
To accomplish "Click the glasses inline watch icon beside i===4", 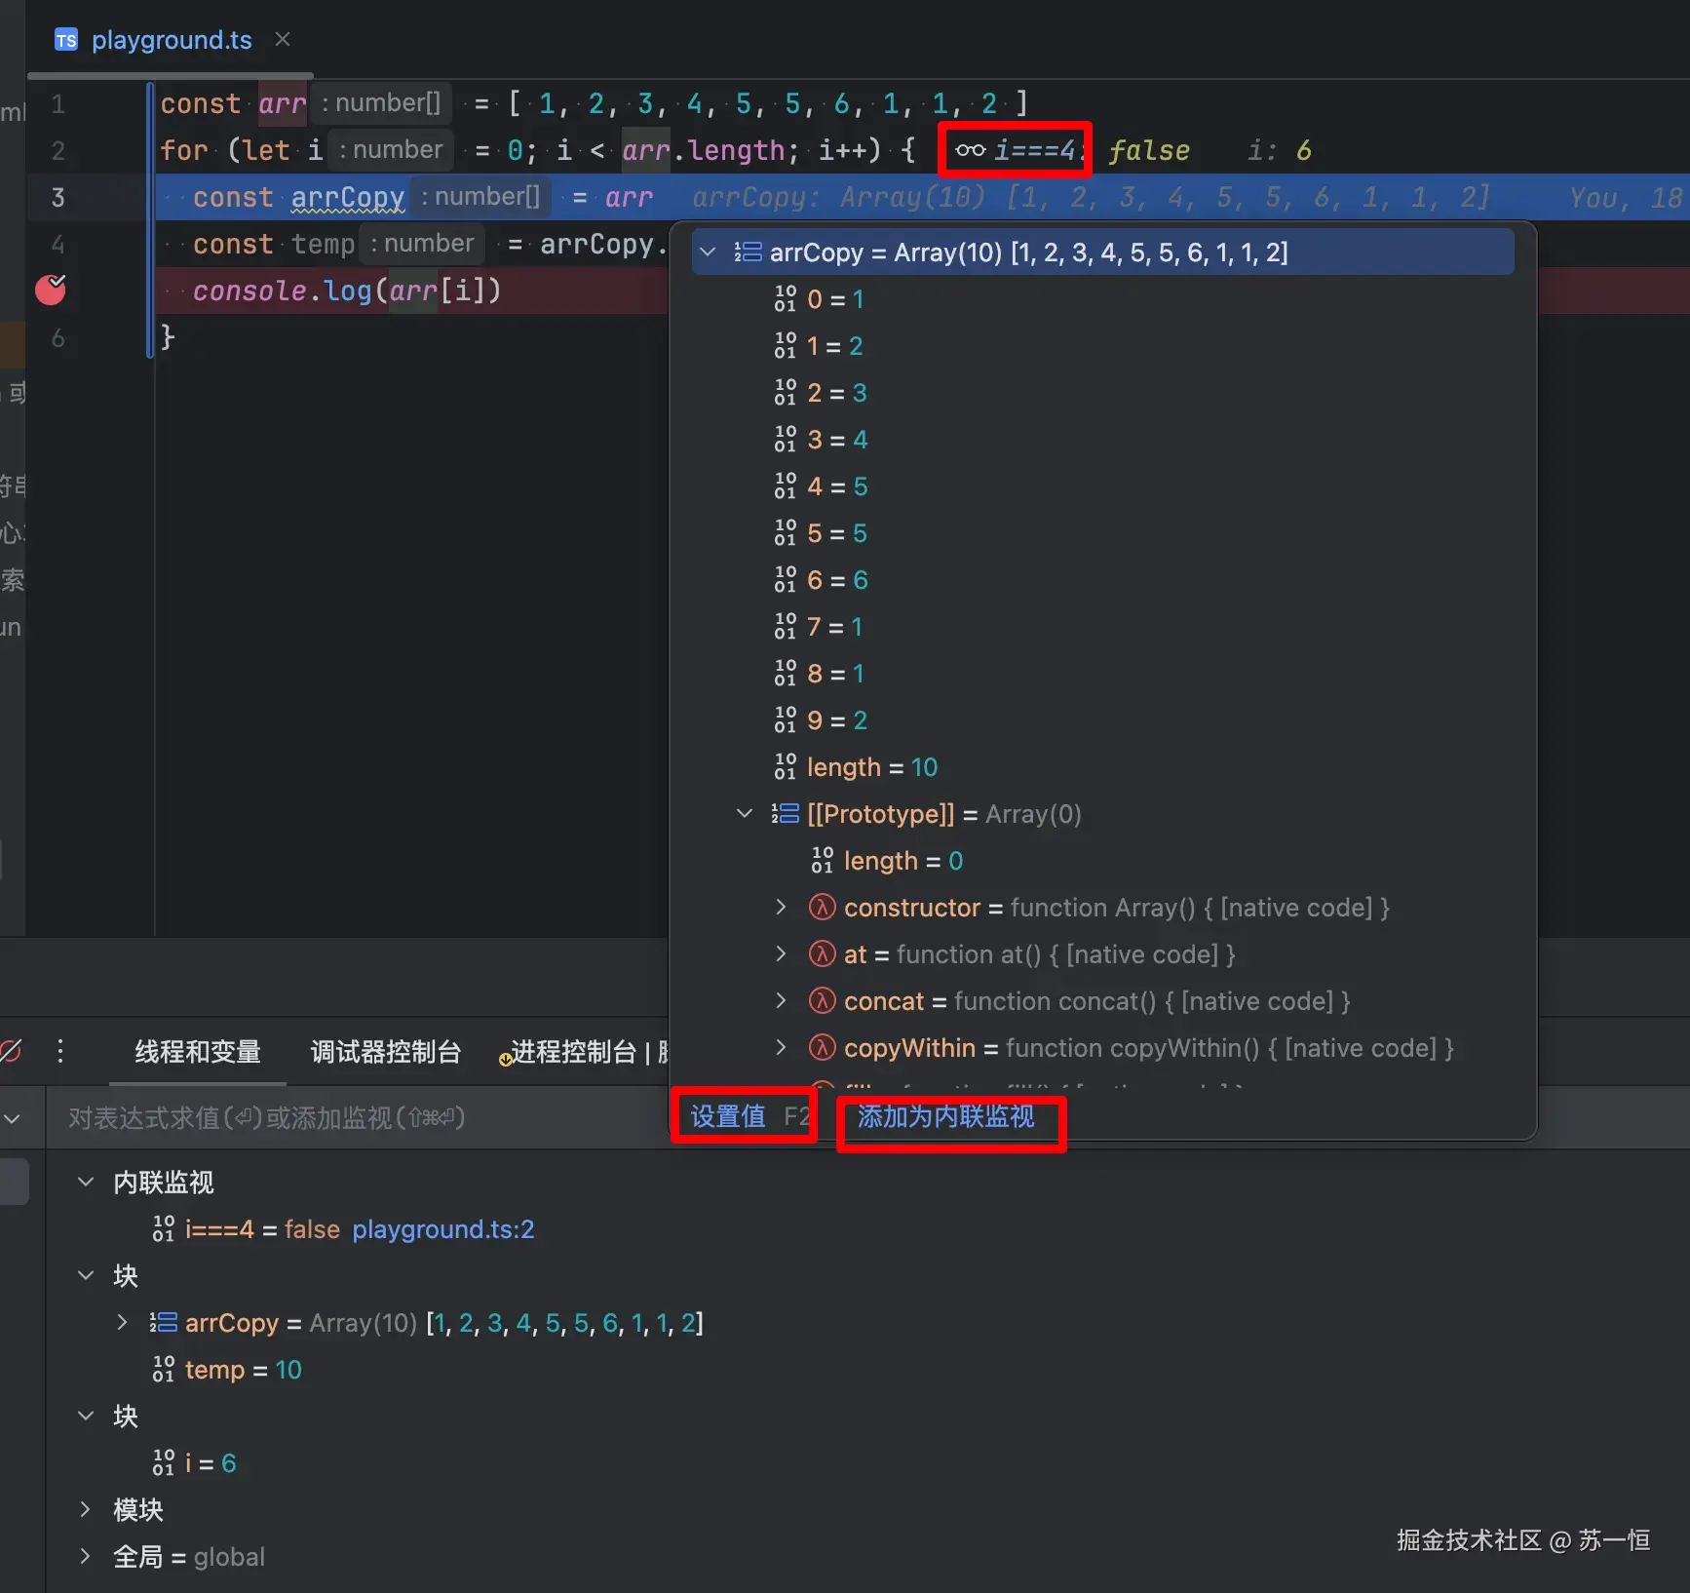I will coord(970,150).
